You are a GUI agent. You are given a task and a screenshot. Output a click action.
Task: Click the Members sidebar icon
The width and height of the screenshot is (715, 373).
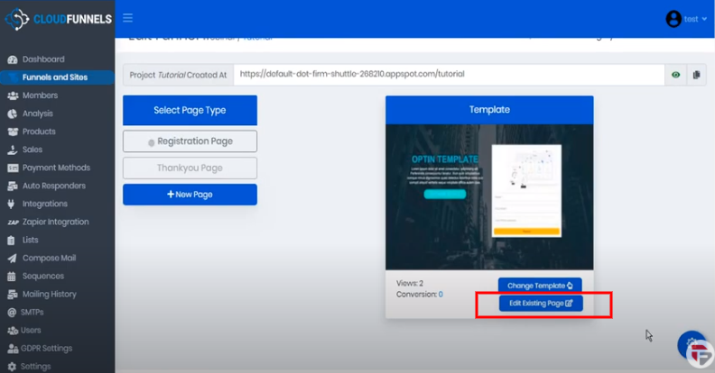(13, 96)
